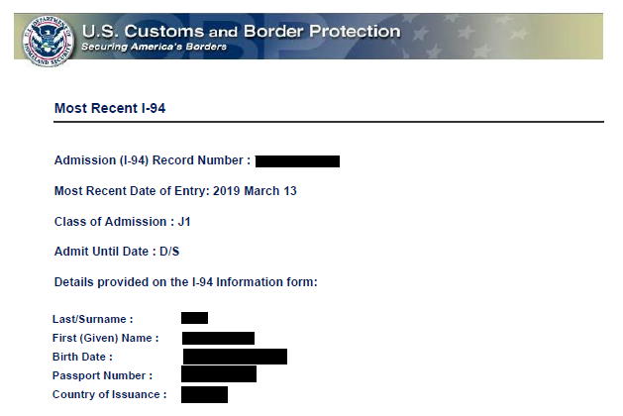Click the Most Recent Date of Entry line

coord(175,191)
